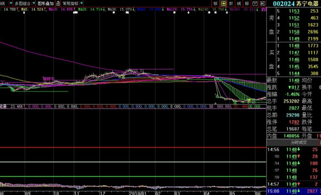321x195 pixels.
Task: Open the window panel toolbar icon
Action: 255,3
